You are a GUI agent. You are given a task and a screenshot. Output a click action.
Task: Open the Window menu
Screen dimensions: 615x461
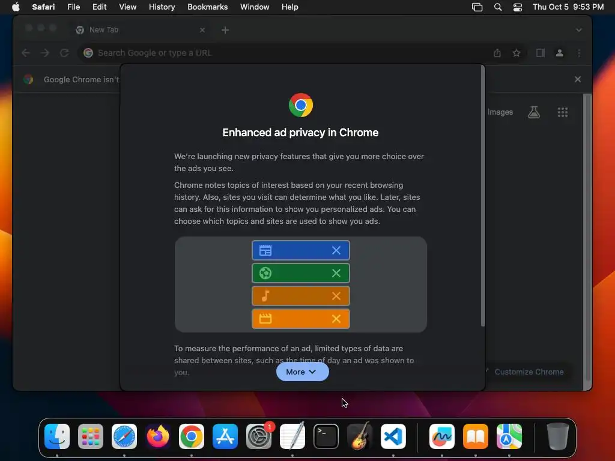(x=255, y=7)
